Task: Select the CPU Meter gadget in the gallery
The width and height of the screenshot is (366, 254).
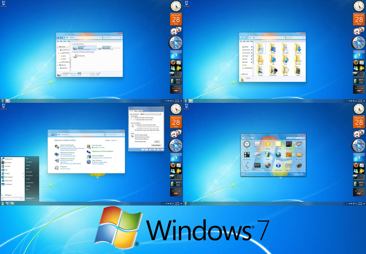Action: click(x=299, y=145)
